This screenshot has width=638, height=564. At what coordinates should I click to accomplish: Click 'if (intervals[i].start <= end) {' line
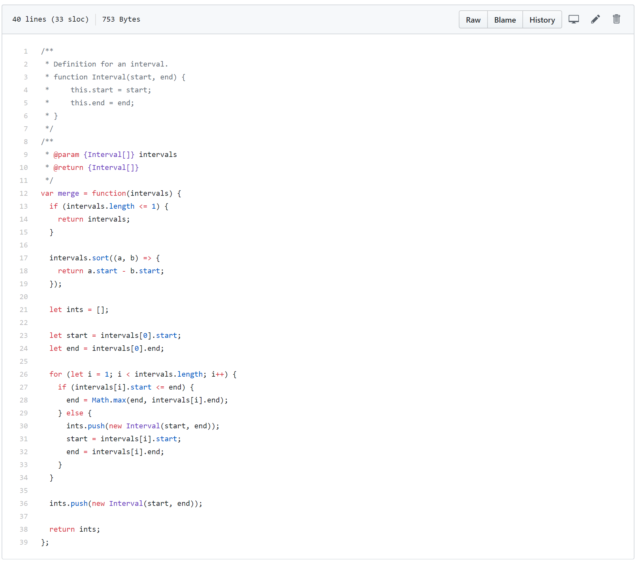tap(126, 387)
